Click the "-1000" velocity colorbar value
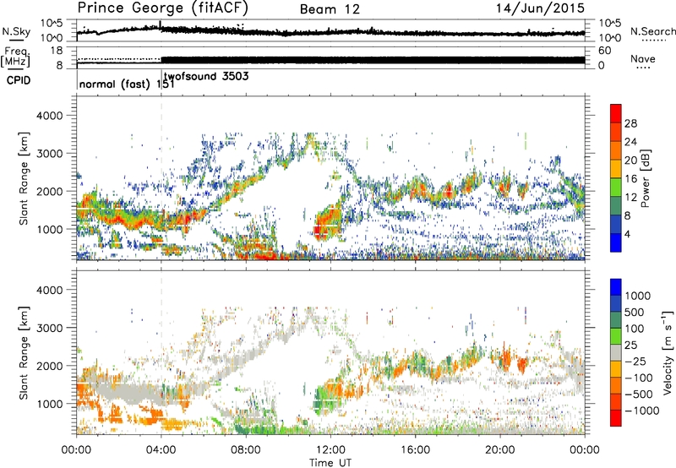The image size is (676, 468). [x=642, y=411]
